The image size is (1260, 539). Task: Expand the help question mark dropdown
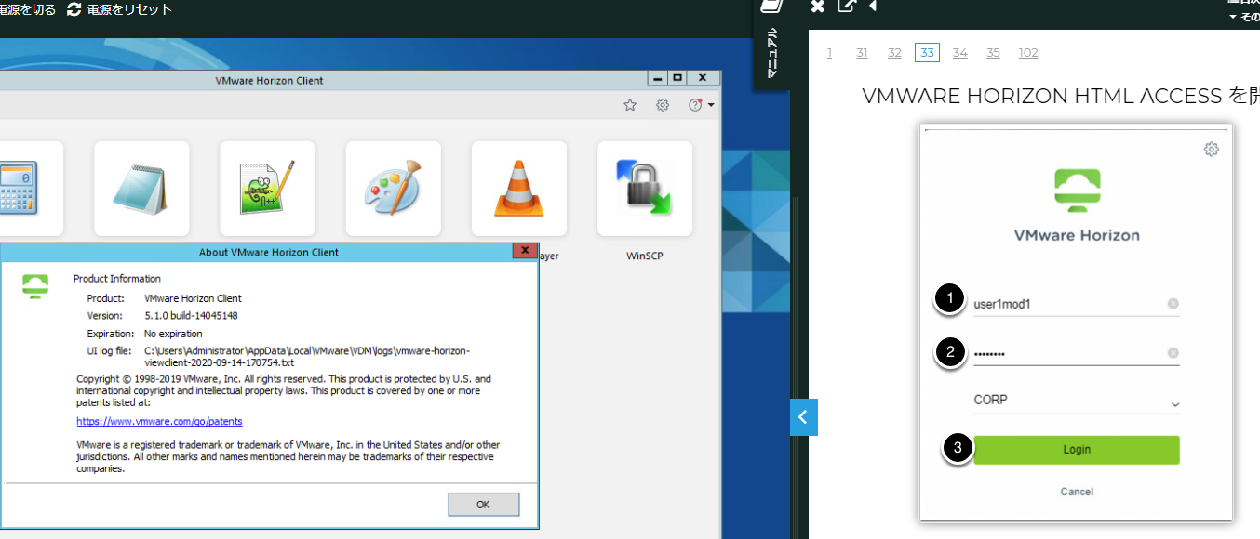[x=701, y=105]
